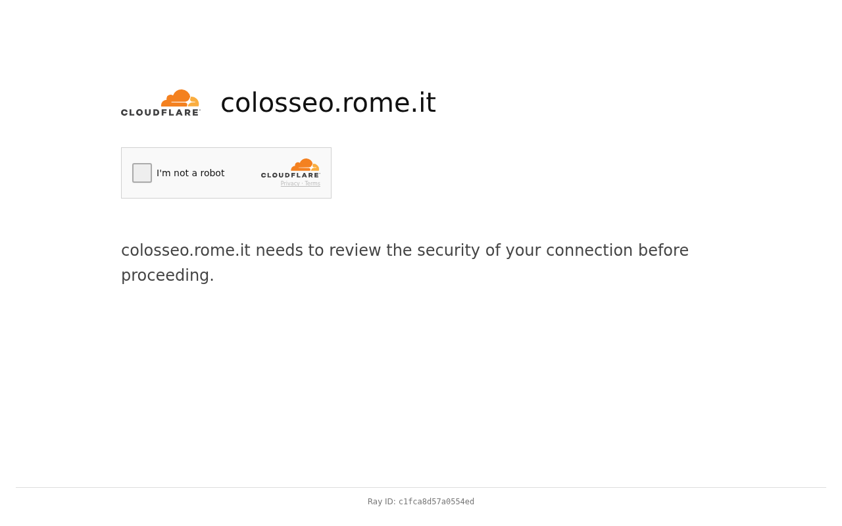842x526 pixels.
Task: Click the small CLOUDFLARE wordmark inside the widget
Action: [x=291, y=175]
